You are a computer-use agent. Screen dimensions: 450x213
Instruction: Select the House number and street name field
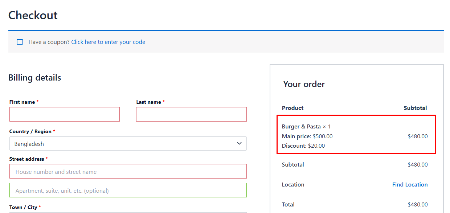[128, 172]
